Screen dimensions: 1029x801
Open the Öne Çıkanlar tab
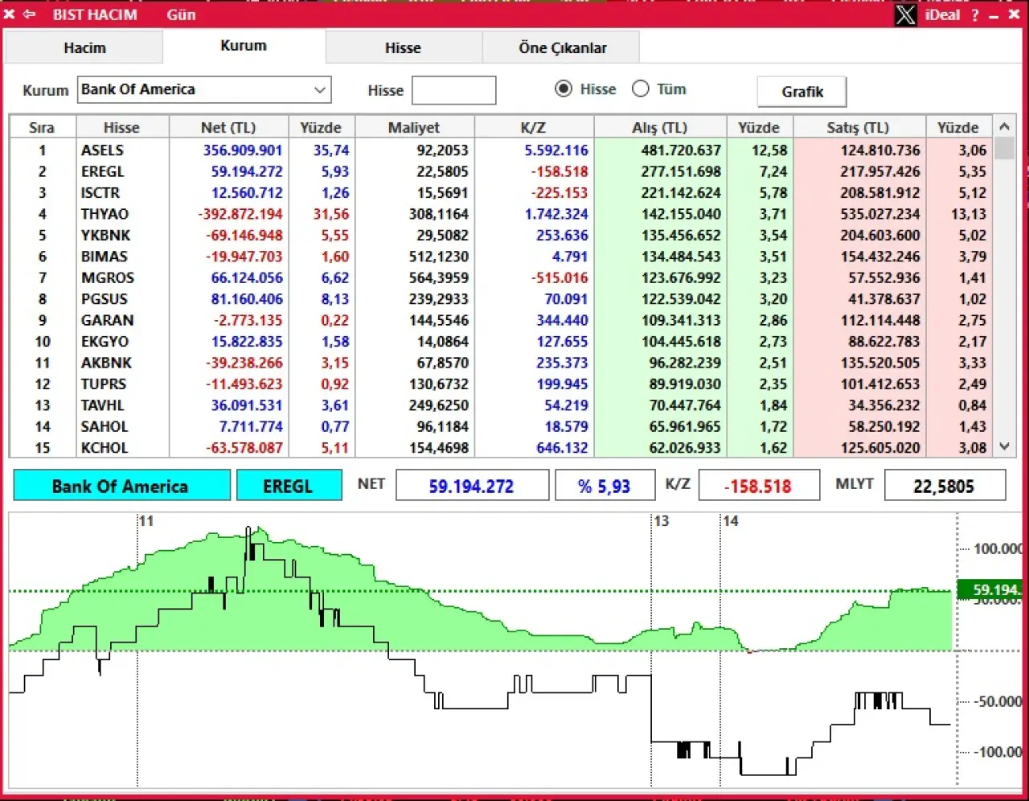[562, 48]
